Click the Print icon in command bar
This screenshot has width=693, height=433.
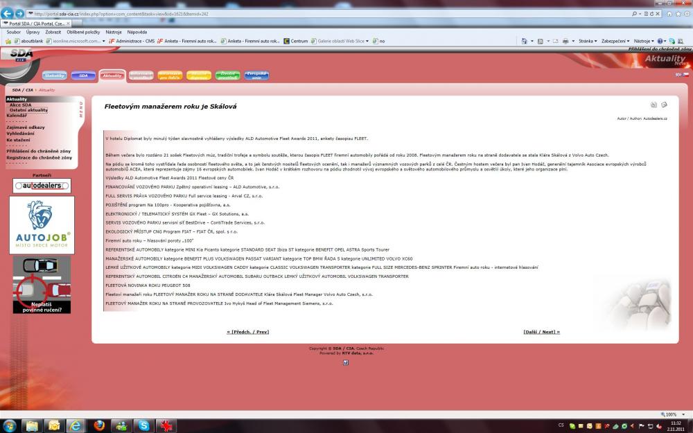coord(565,41)
